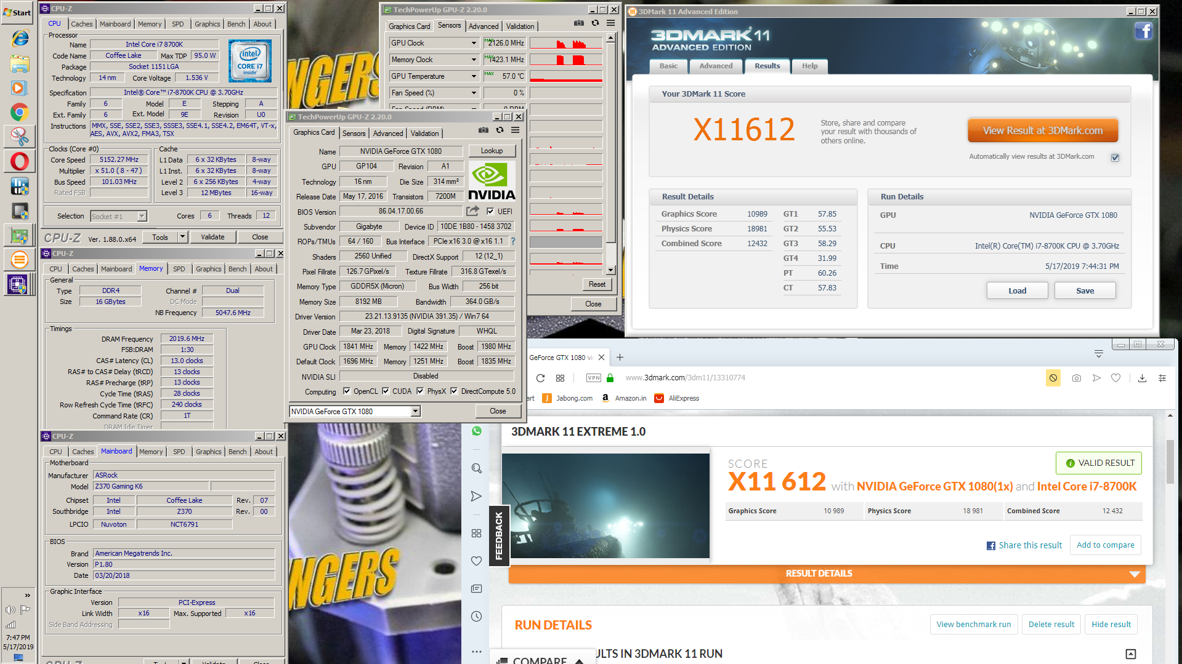Open the CPU-Z Tools dropdown arrow
1182x664 pixels.
pos(182,237)
